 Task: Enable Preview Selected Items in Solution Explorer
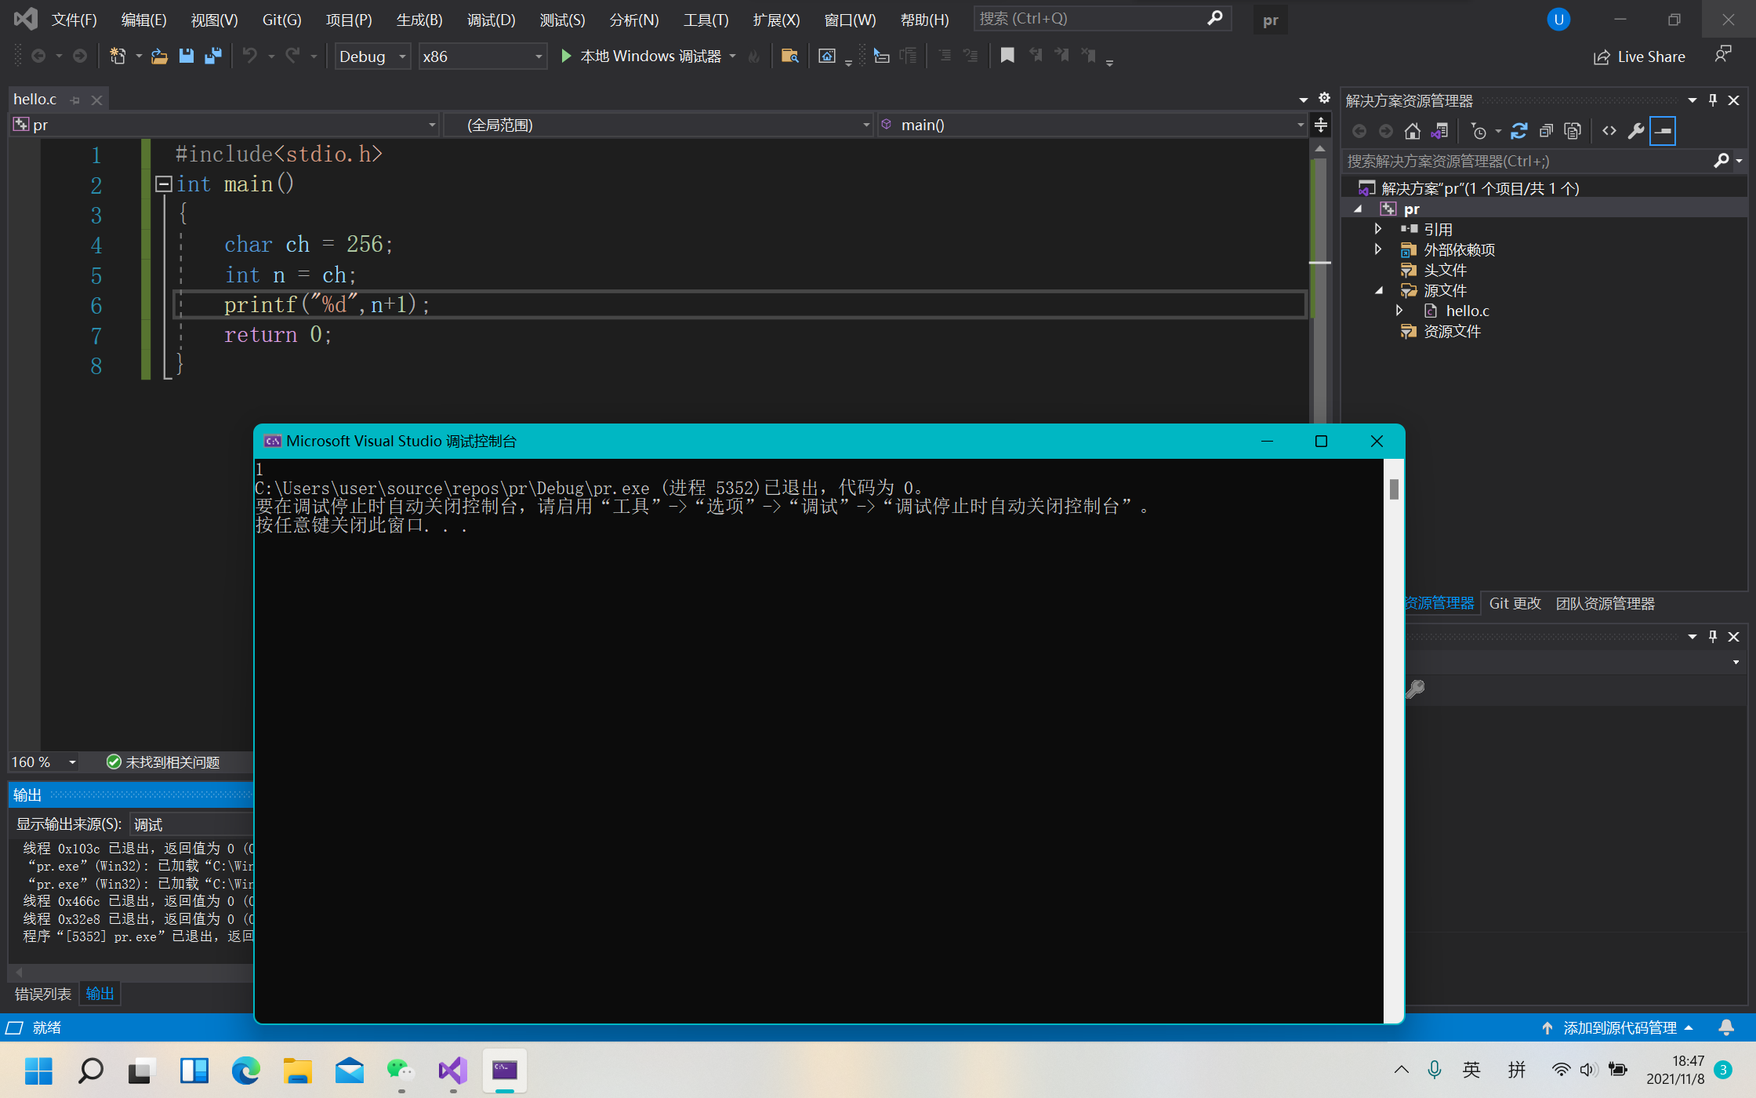point(1663,130)
